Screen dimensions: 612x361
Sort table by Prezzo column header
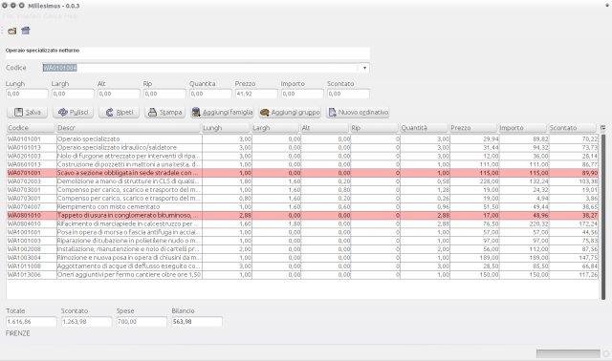(x=474, y=128)
